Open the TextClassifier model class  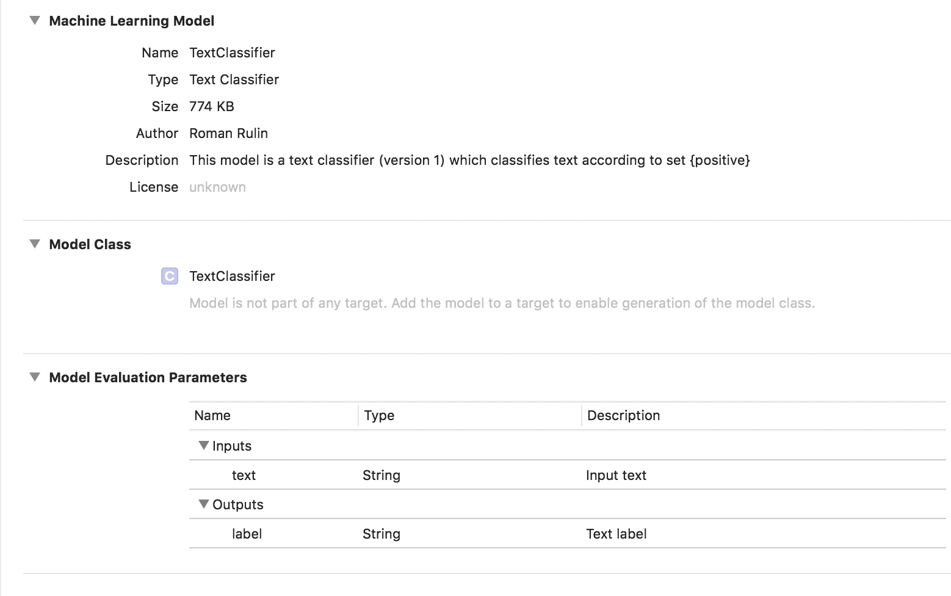[232, 276]
